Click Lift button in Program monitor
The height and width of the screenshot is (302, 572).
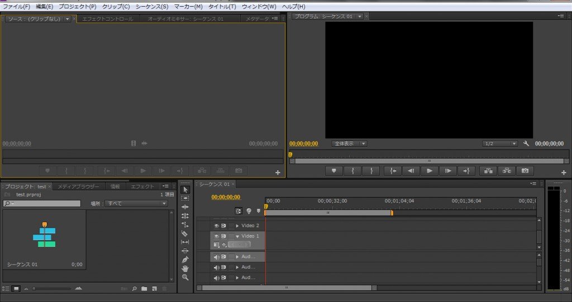pos(488,171)
